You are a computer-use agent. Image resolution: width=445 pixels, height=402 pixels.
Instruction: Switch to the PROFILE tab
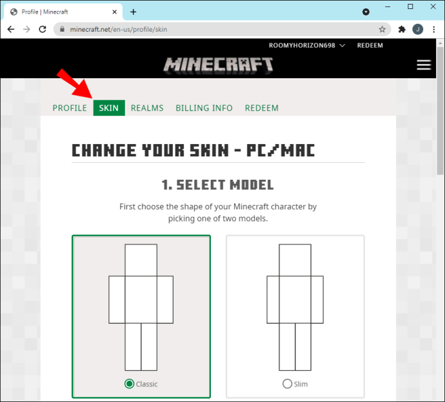[x=70, y=108]
